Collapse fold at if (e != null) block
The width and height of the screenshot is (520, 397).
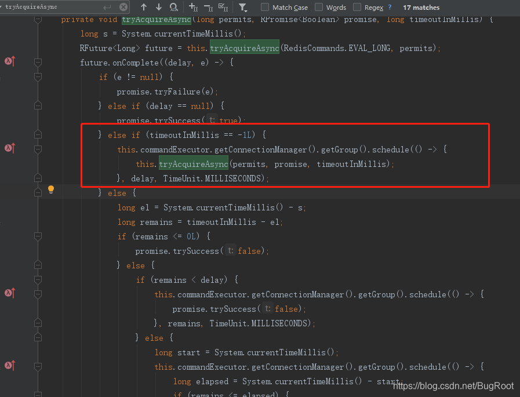(38, 77)
